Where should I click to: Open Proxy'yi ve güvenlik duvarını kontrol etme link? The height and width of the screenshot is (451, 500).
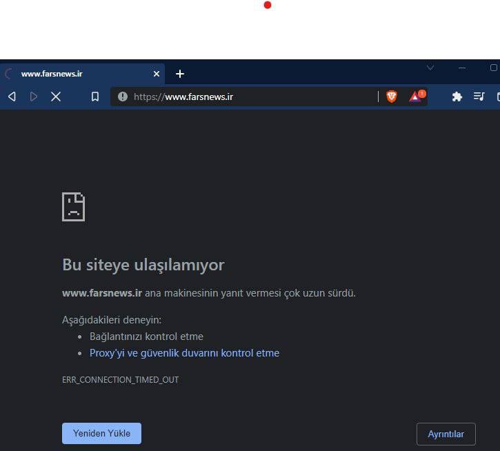(x=184, y=353)
